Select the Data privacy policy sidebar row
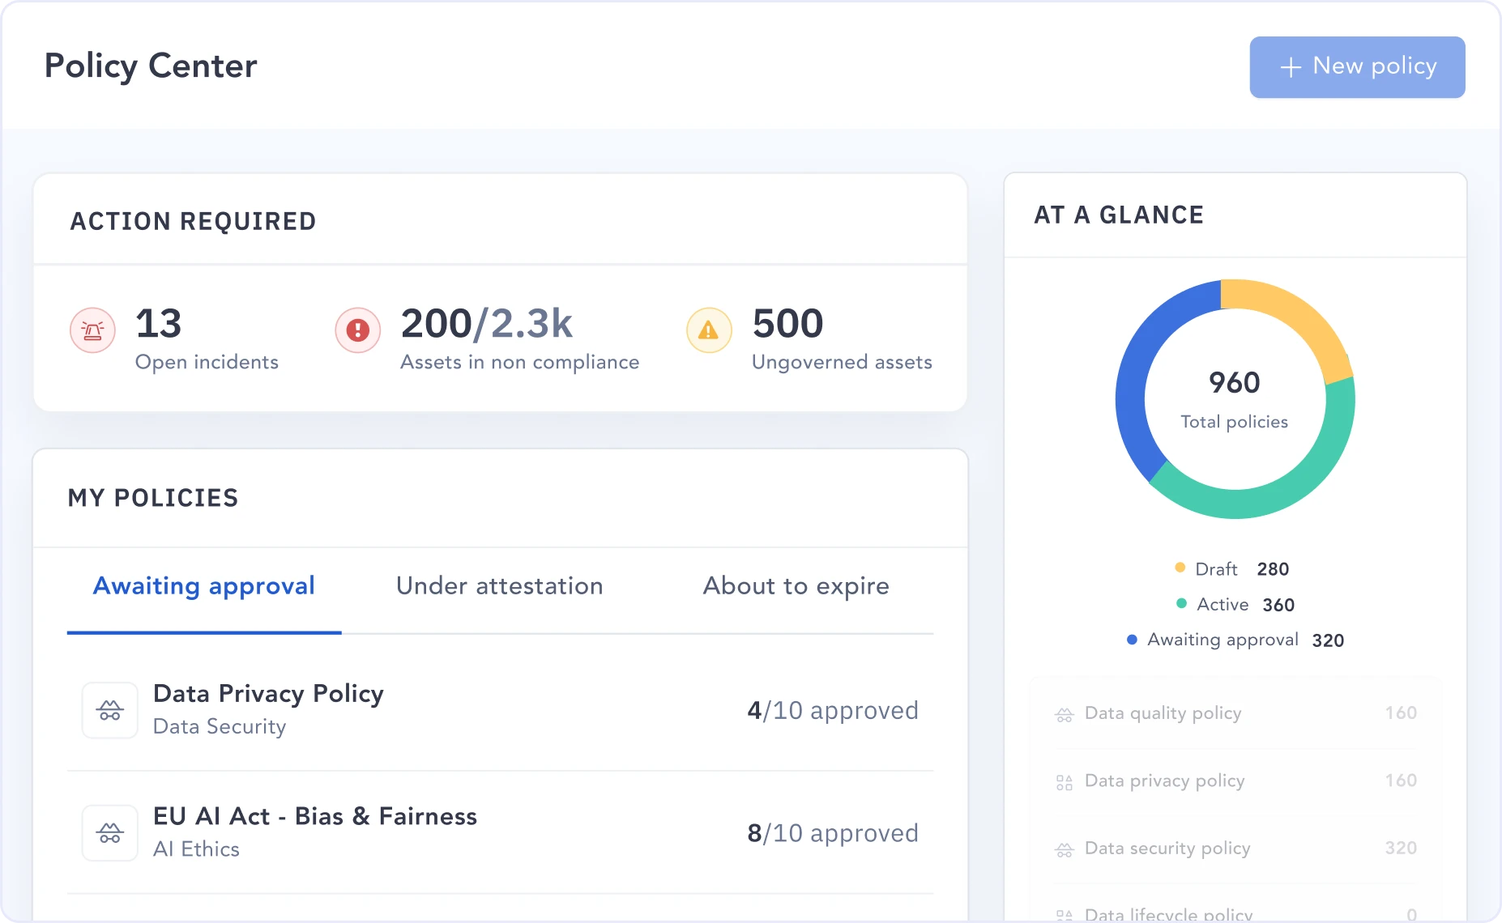The height and width of the screenshot is (923, 1502). [1235, 781]
